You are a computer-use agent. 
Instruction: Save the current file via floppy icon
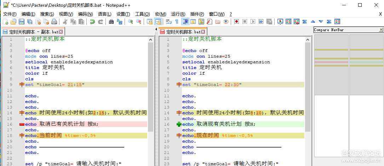point(22,22)
